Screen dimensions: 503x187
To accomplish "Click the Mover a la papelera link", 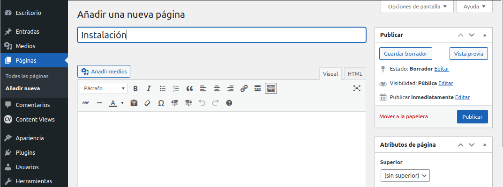I will tap(403, 116).
